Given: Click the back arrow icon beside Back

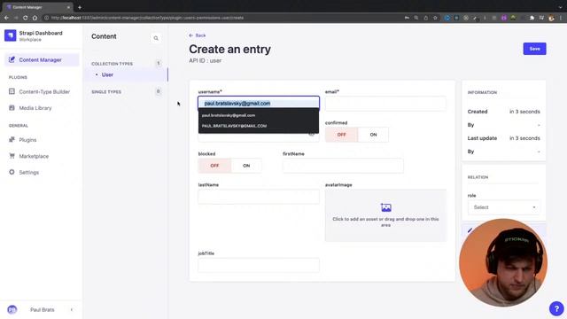Looking at the screenshot, I should [x=191, y=35].
